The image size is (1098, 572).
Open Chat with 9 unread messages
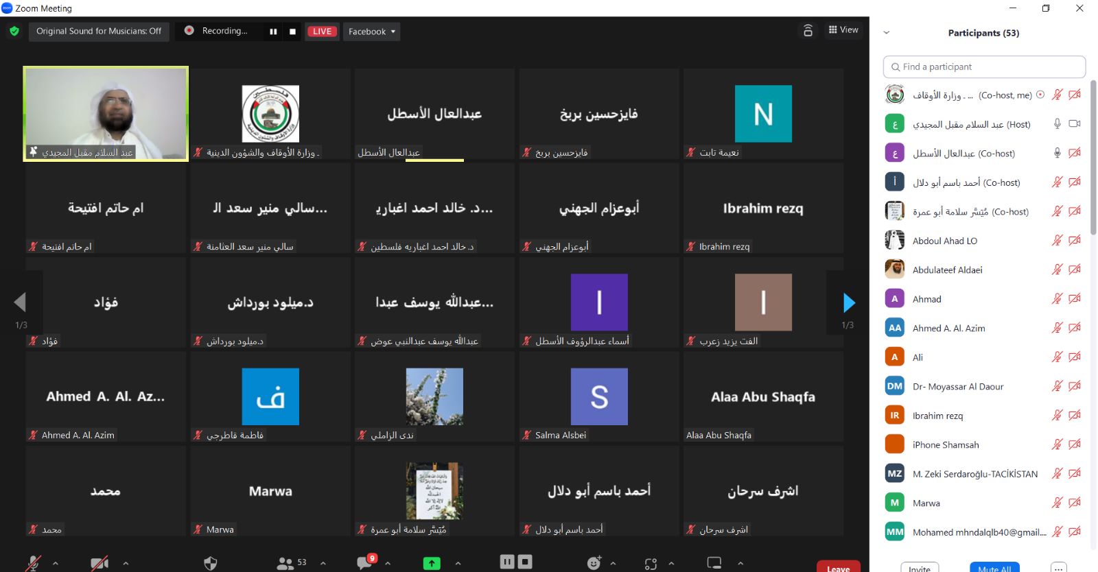tap(365, 563)
